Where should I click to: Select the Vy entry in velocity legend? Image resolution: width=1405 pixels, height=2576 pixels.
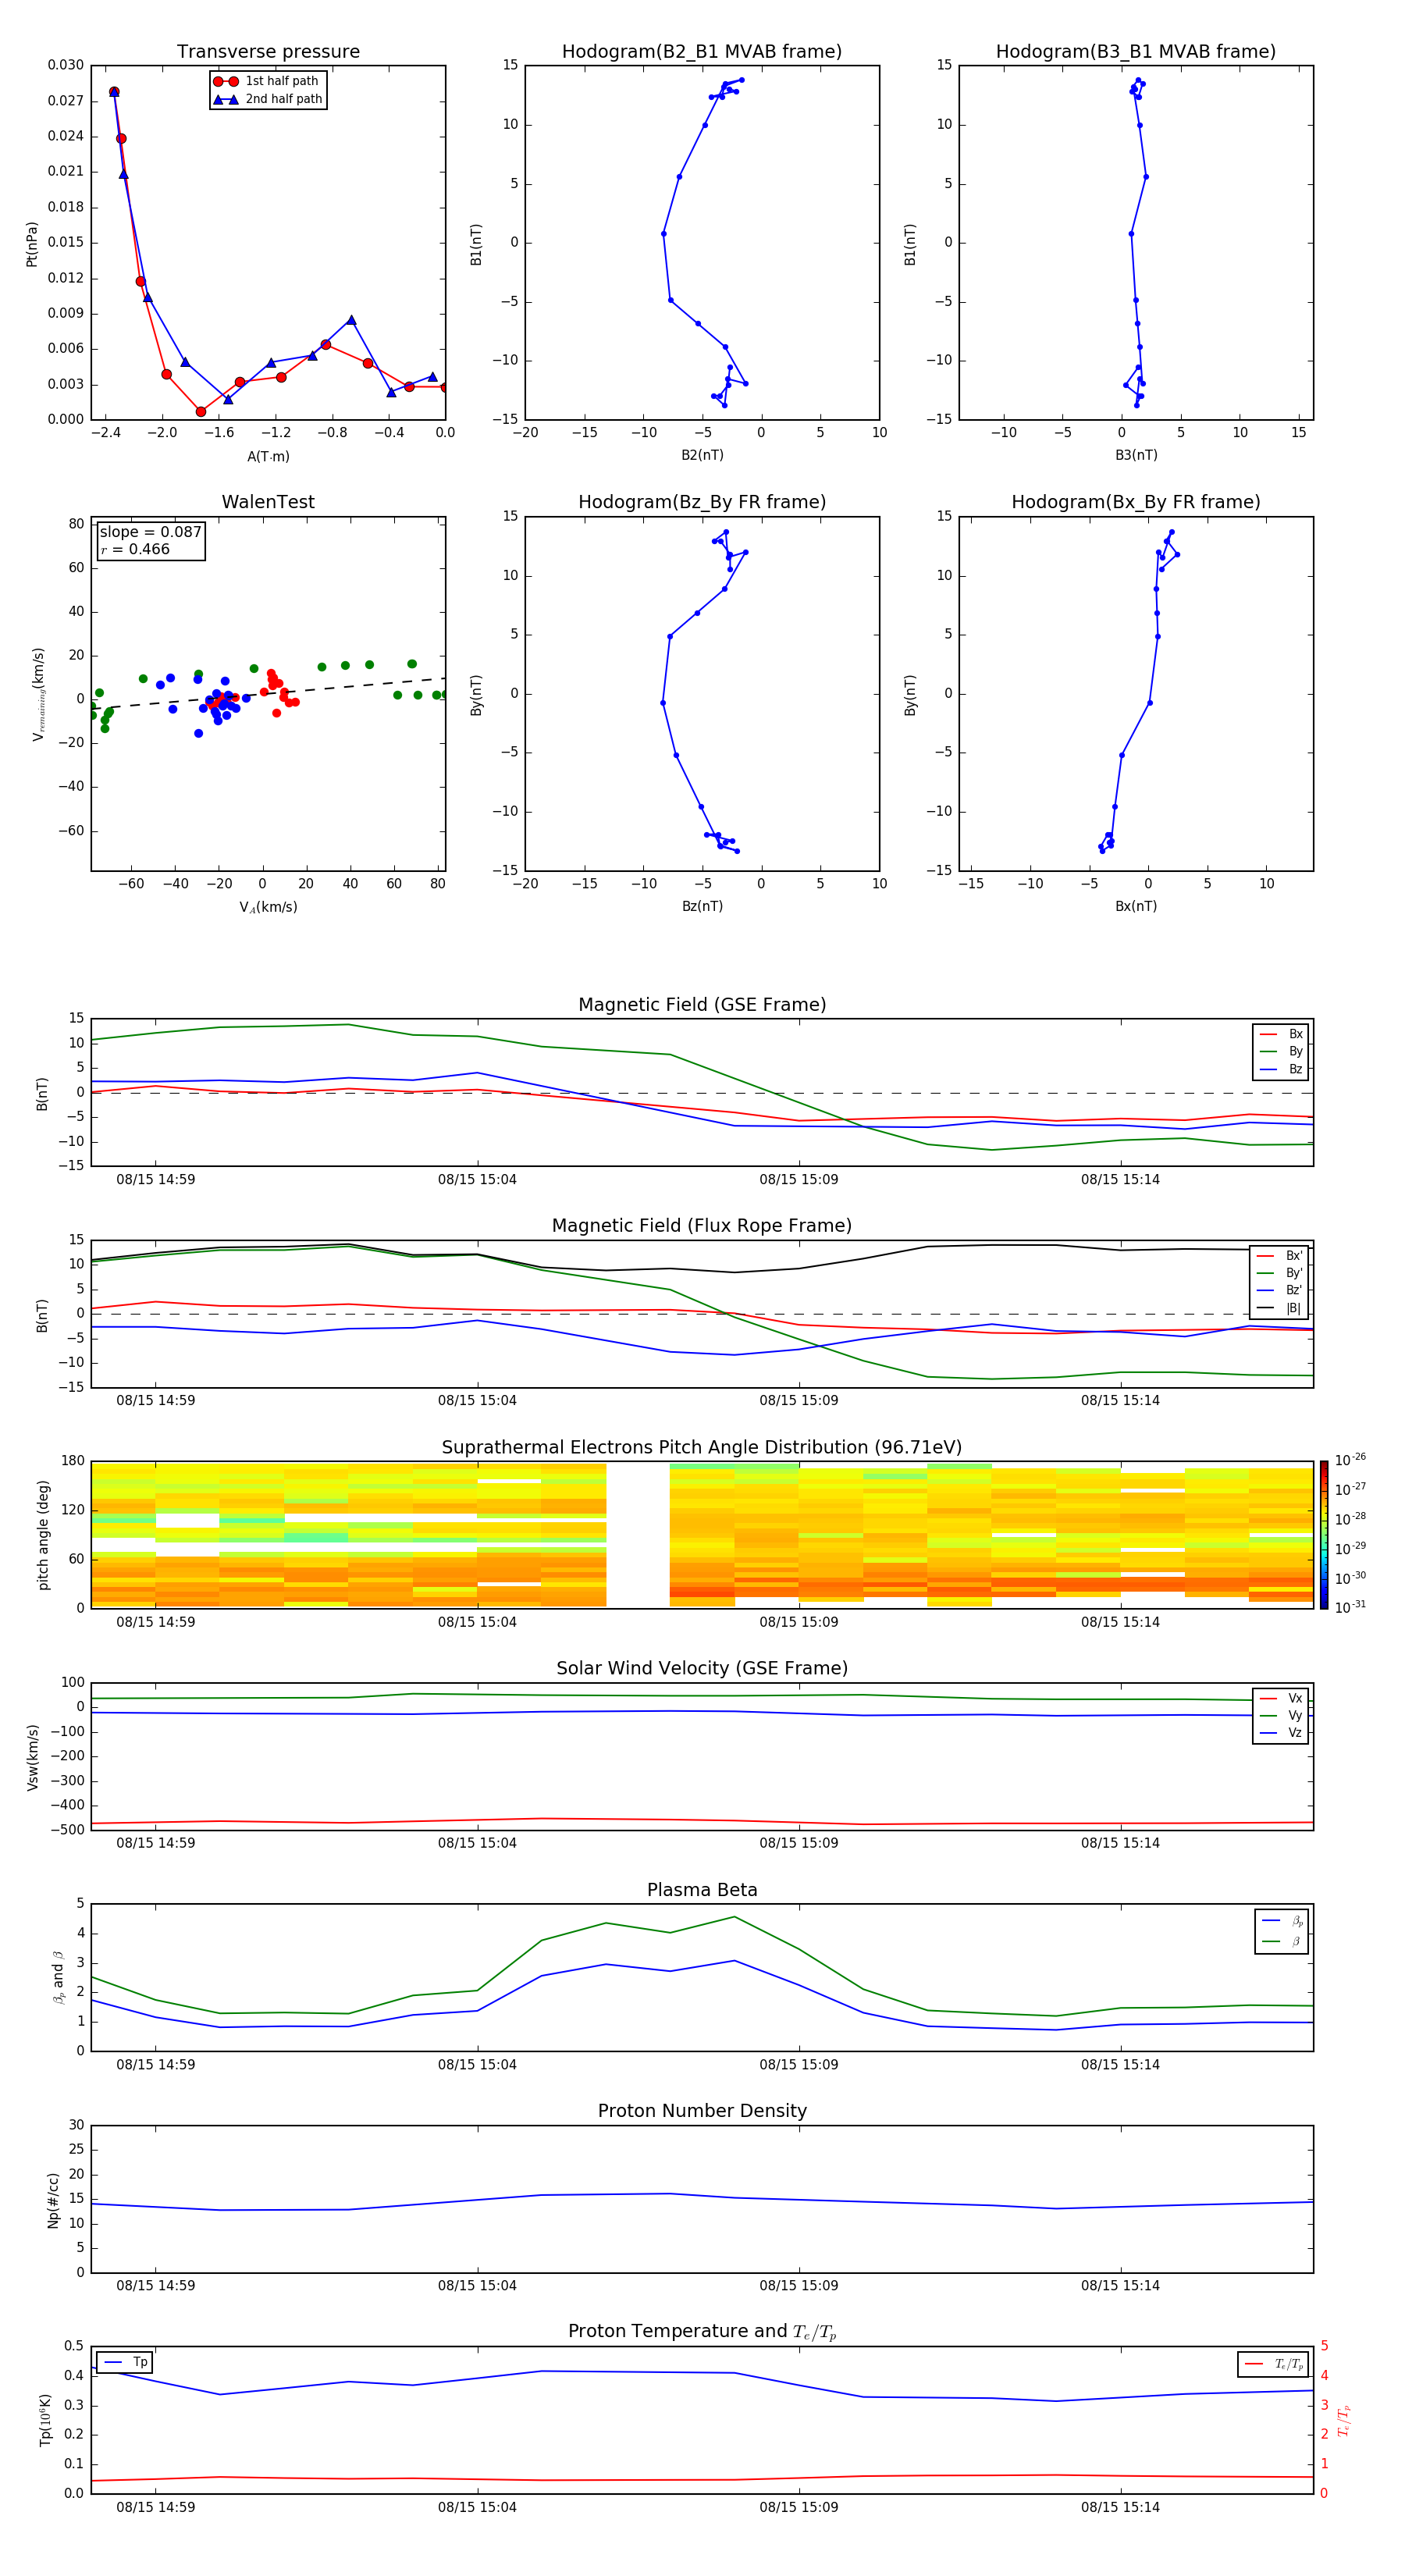pyautogui.click(x=1282, y=1715)
